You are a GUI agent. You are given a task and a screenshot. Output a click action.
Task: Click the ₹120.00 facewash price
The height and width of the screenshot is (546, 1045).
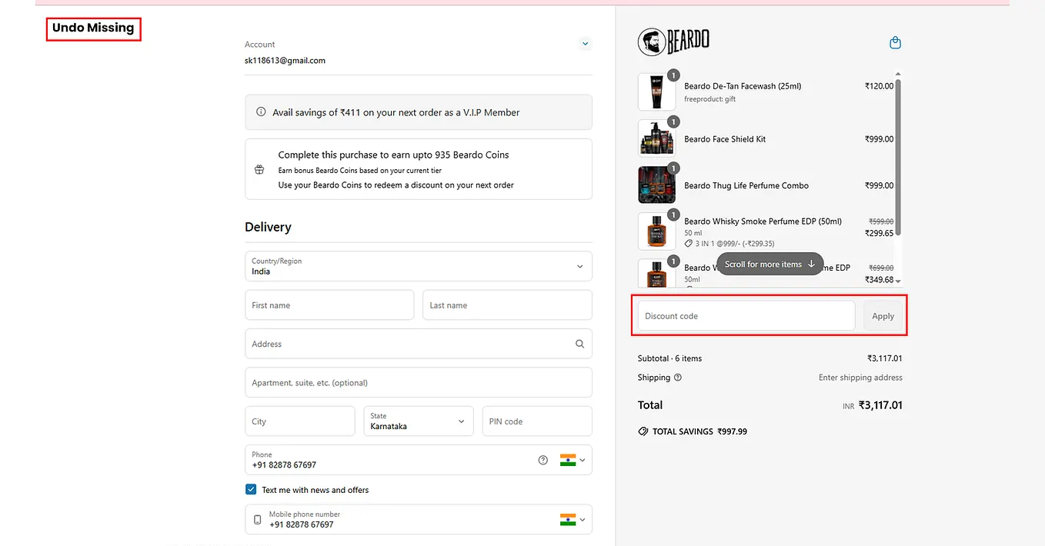coord(880,86)
